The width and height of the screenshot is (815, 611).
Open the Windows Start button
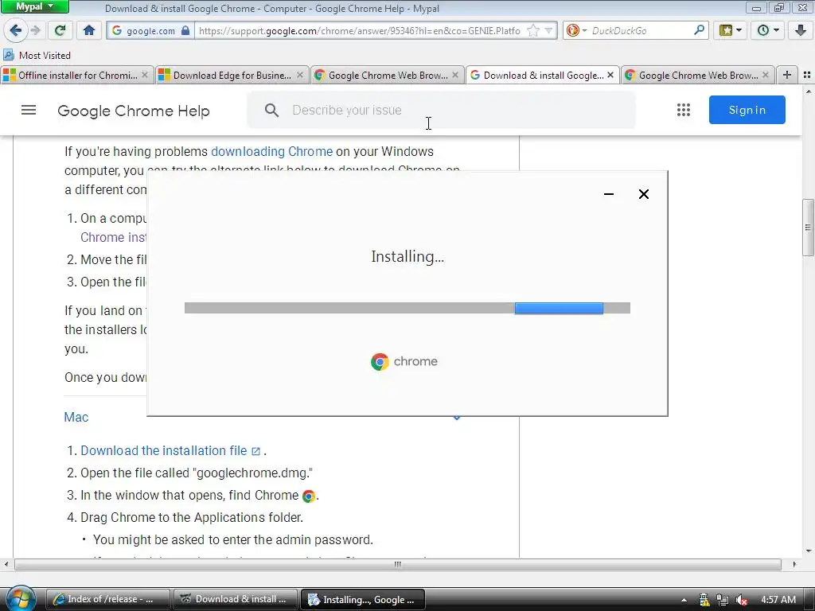point(19,598)
